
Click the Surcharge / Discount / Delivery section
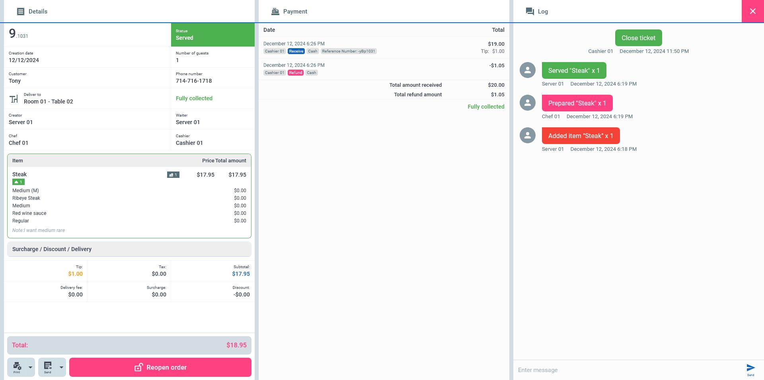pos(129,249)
